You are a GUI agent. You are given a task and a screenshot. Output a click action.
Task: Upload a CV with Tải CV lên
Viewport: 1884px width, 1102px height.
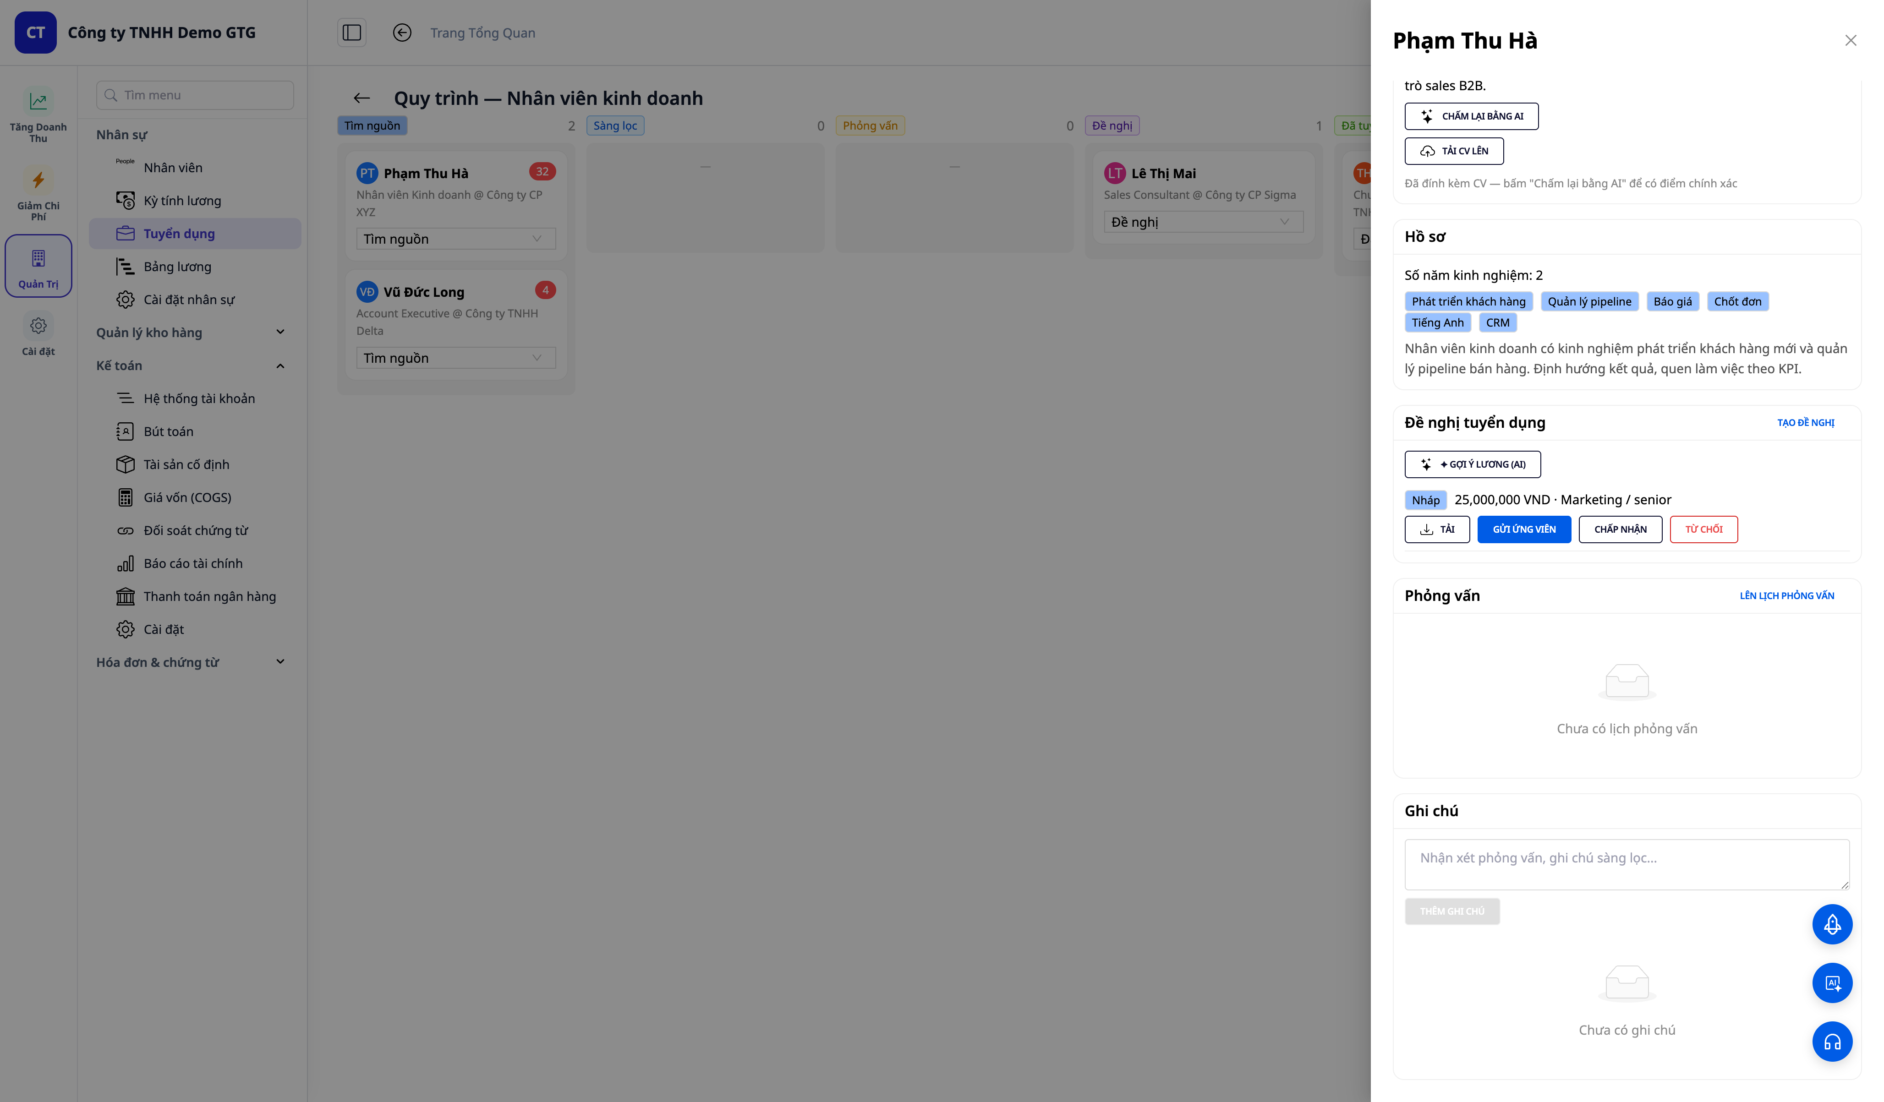[x=1454, y=151]
